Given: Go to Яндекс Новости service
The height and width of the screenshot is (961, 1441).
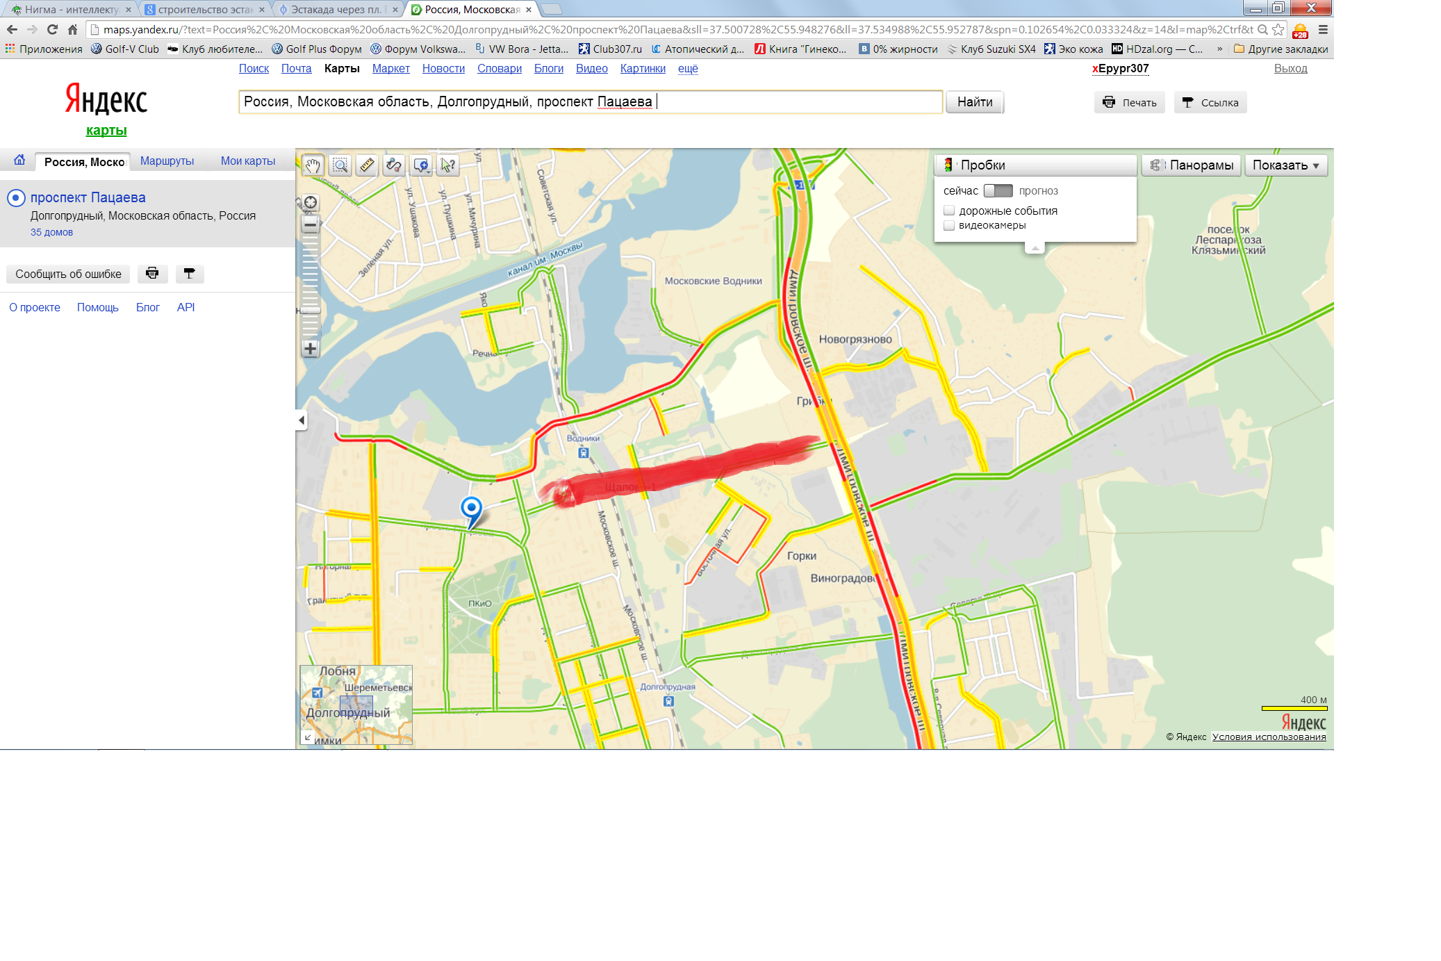Looking at the screenshot, I should pyautogui.click(x=443, y=69).
